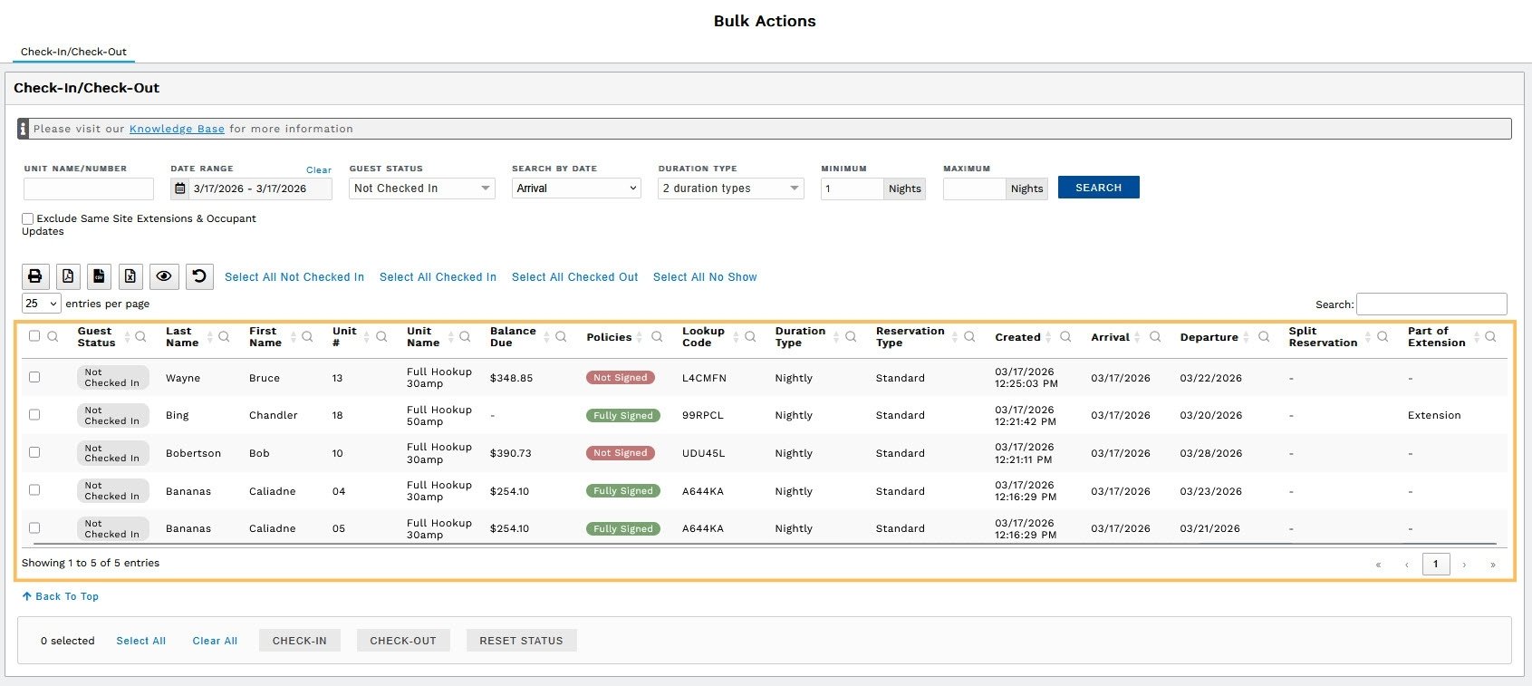This screenshot has height=686, width=1532.
Task: Check Exclude Same Site Extensions checkbox
Action: coord(28,218)
